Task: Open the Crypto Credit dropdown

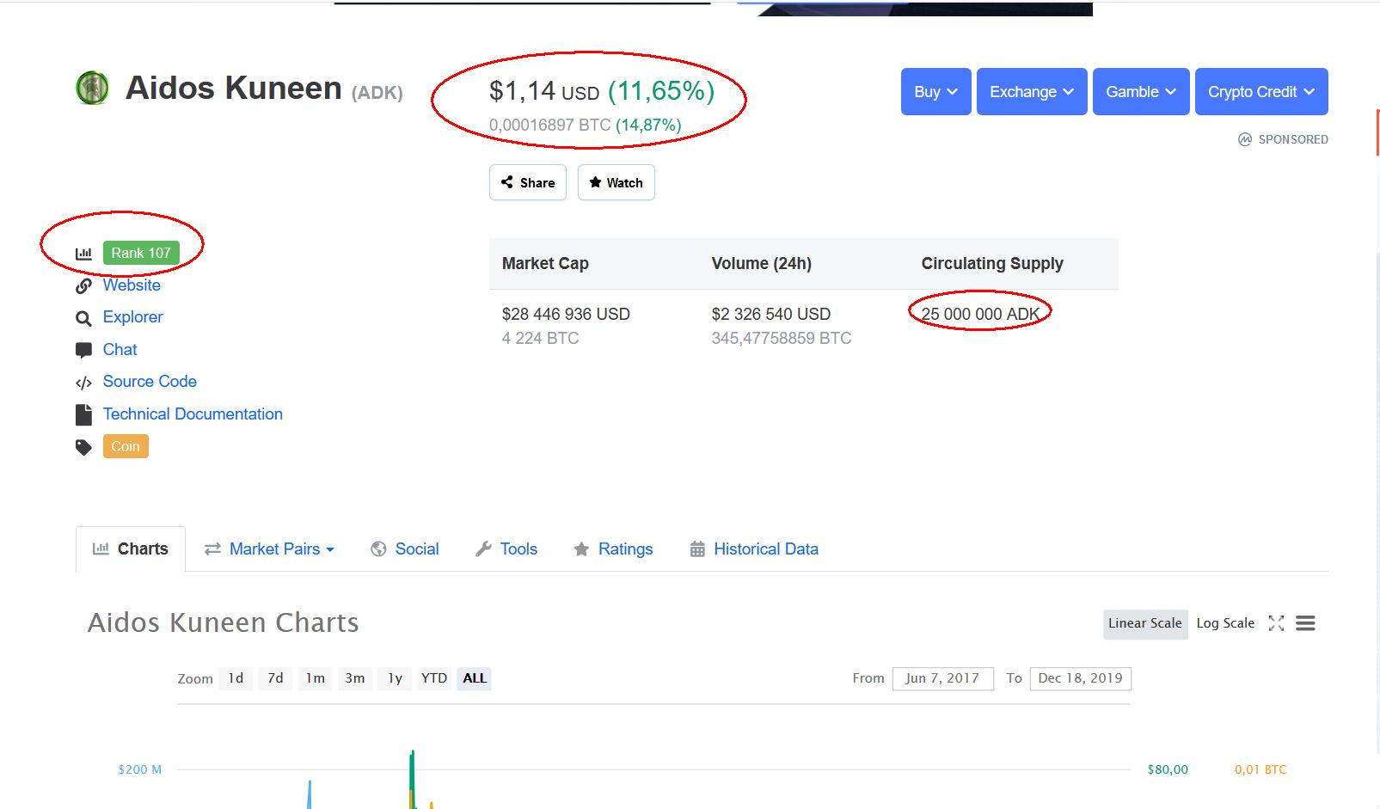Action: click(x=1261, y=91)
